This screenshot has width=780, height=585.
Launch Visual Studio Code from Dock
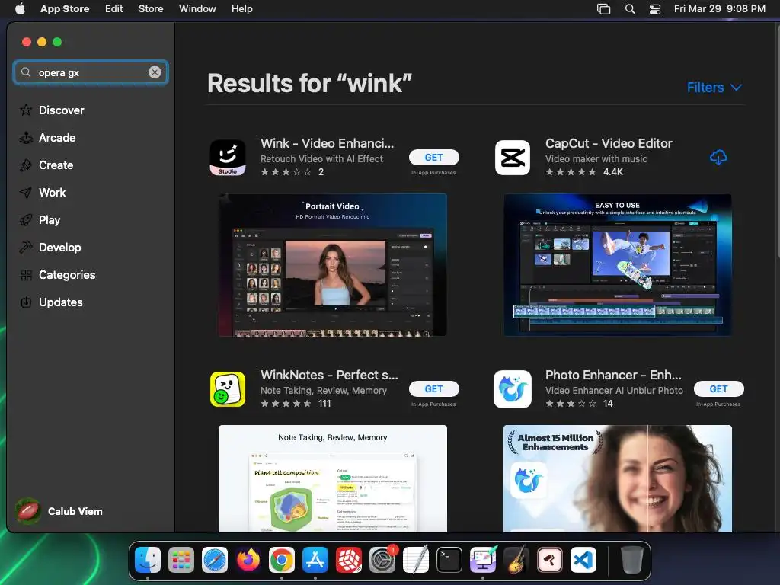pos(583,560)
